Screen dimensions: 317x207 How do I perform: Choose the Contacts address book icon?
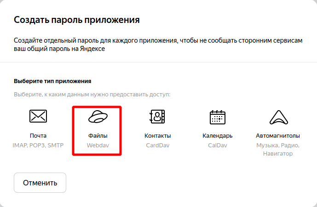[x=157, y=117]
